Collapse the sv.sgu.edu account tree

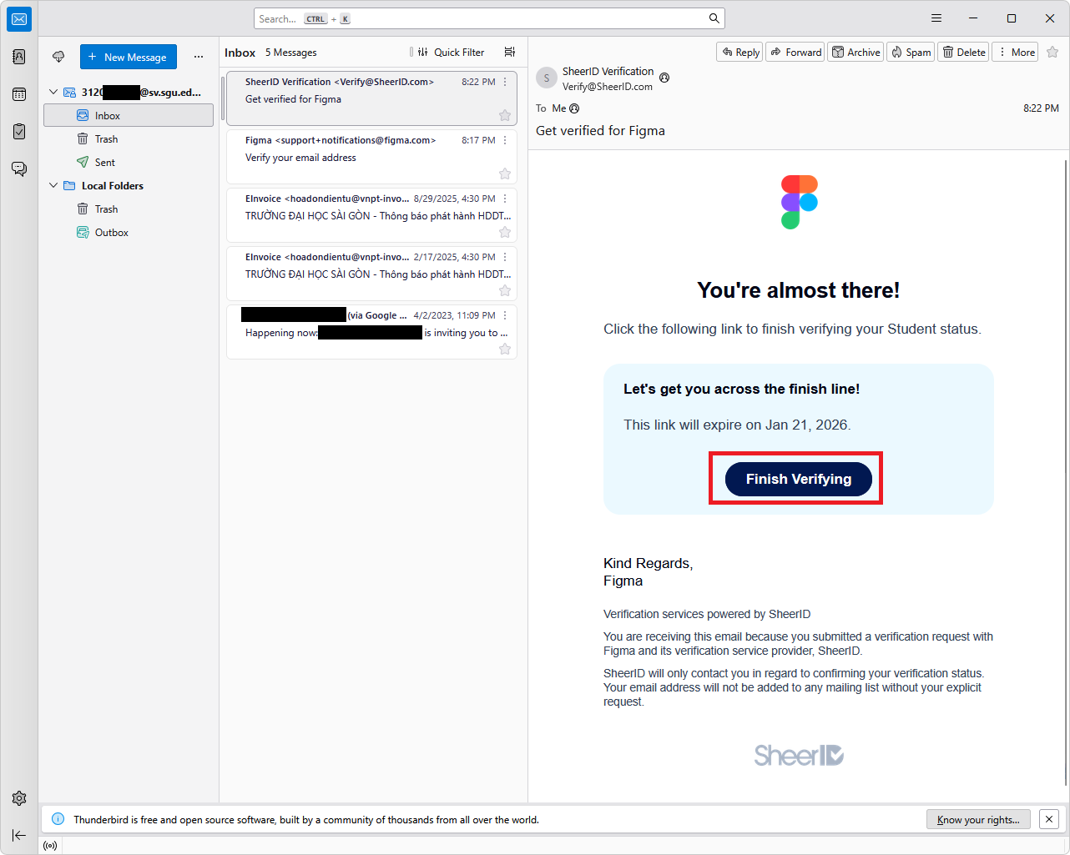point(53,93)
